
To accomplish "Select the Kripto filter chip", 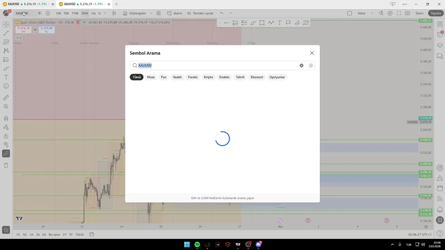I will click(209, 77).
